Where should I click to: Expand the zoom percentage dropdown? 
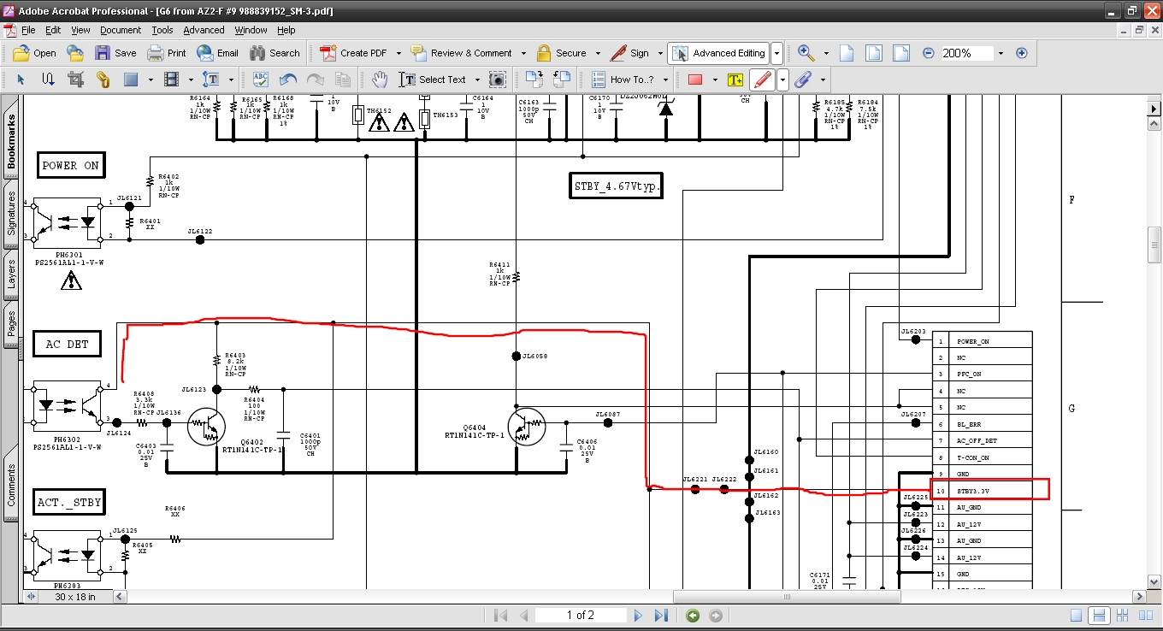coord(1001,53)
